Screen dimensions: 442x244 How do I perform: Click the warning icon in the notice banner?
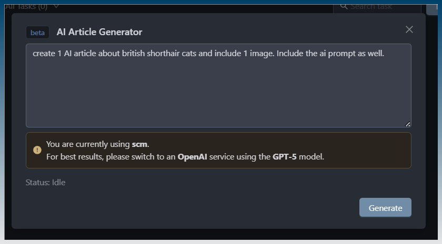pyautogui.click(x=37, y=150)
